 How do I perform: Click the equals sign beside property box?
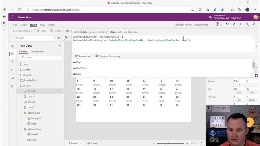click(x=58, y=38)
